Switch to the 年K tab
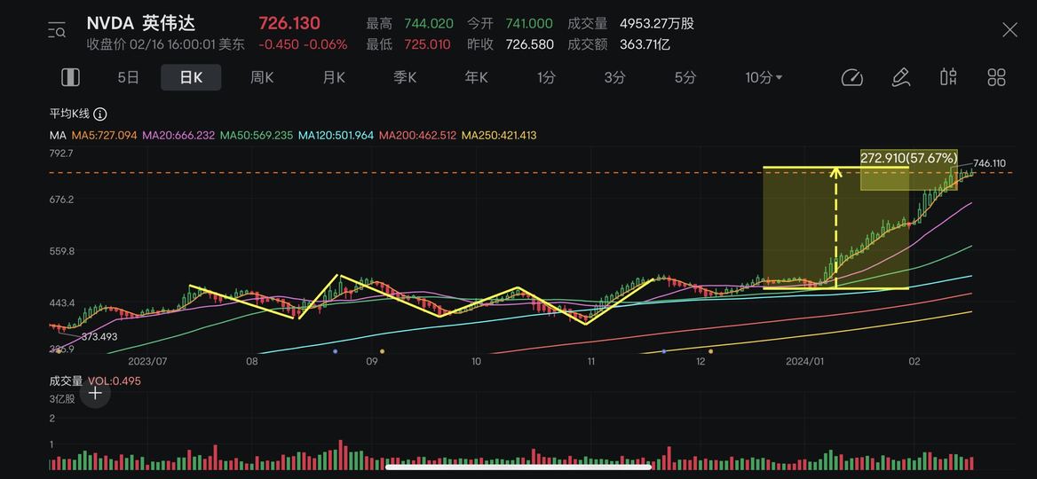The height and width of the screenshot is (479, 1037). coord(476,77)
